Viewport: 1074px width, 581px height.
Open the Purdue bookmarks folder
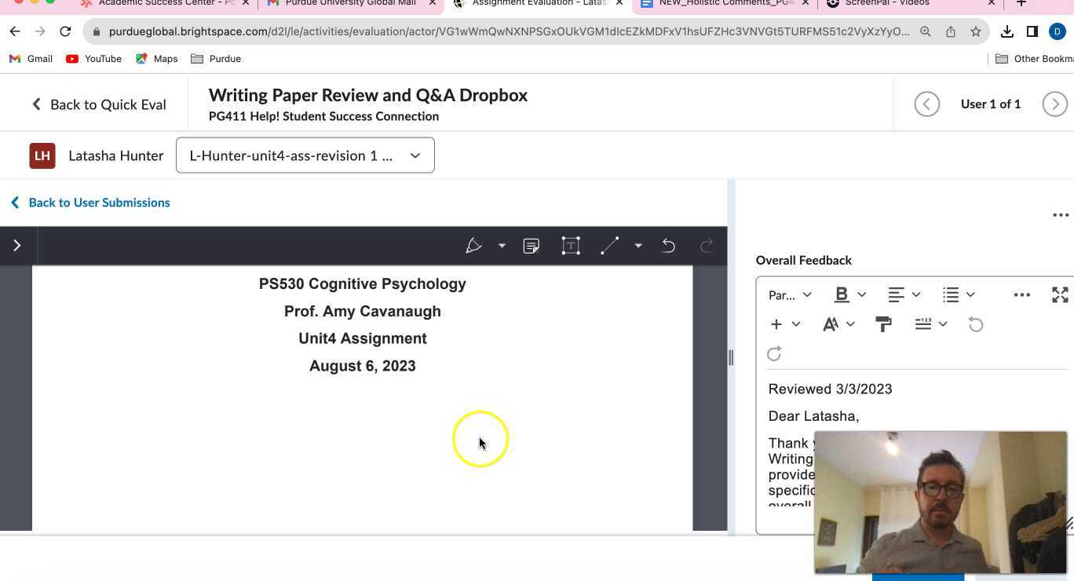(x=216, y=59)
